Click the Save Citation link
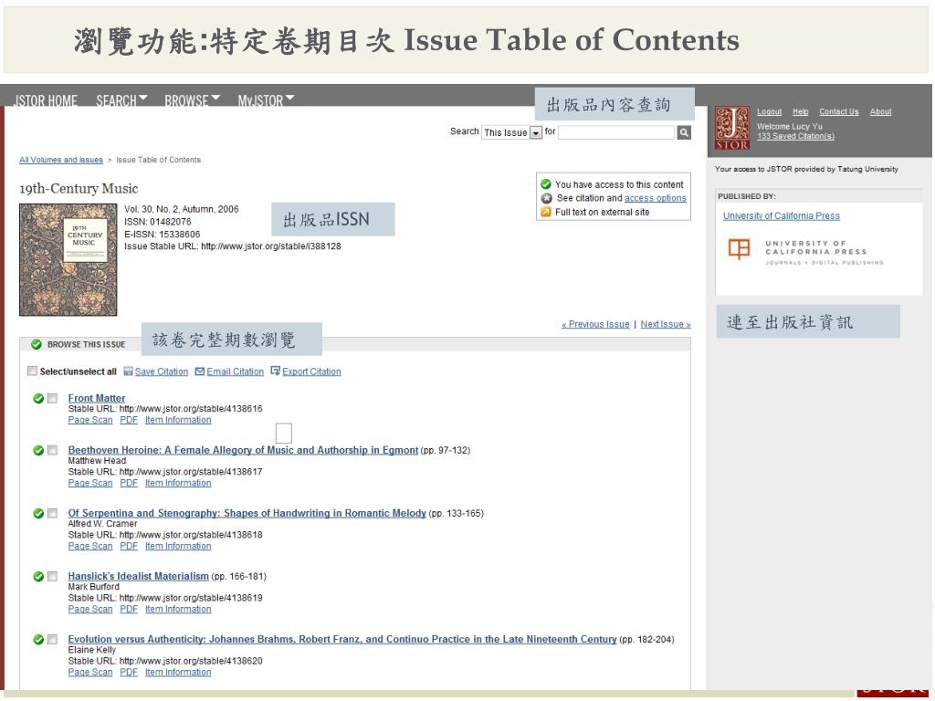The height and width of the screenshot is (701, 935). (x=161, y=371)
